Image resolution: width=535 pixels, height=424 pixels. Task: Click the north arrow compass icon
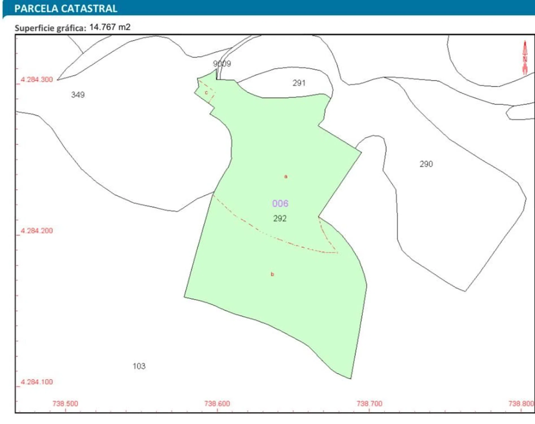[x=525, y=58]
